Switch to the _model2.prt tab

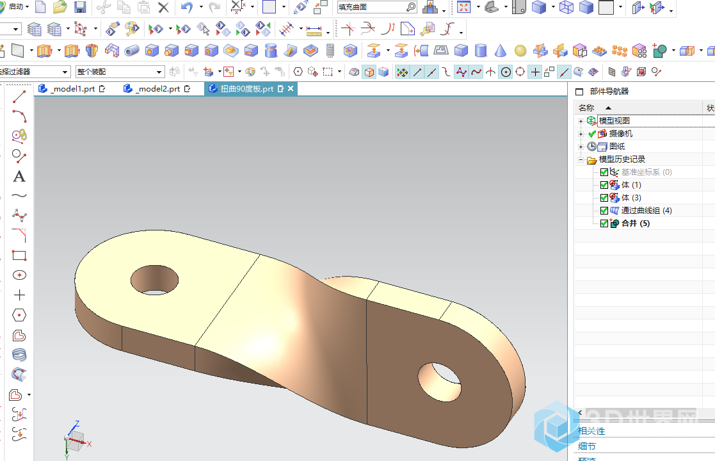tap(157, 89)
